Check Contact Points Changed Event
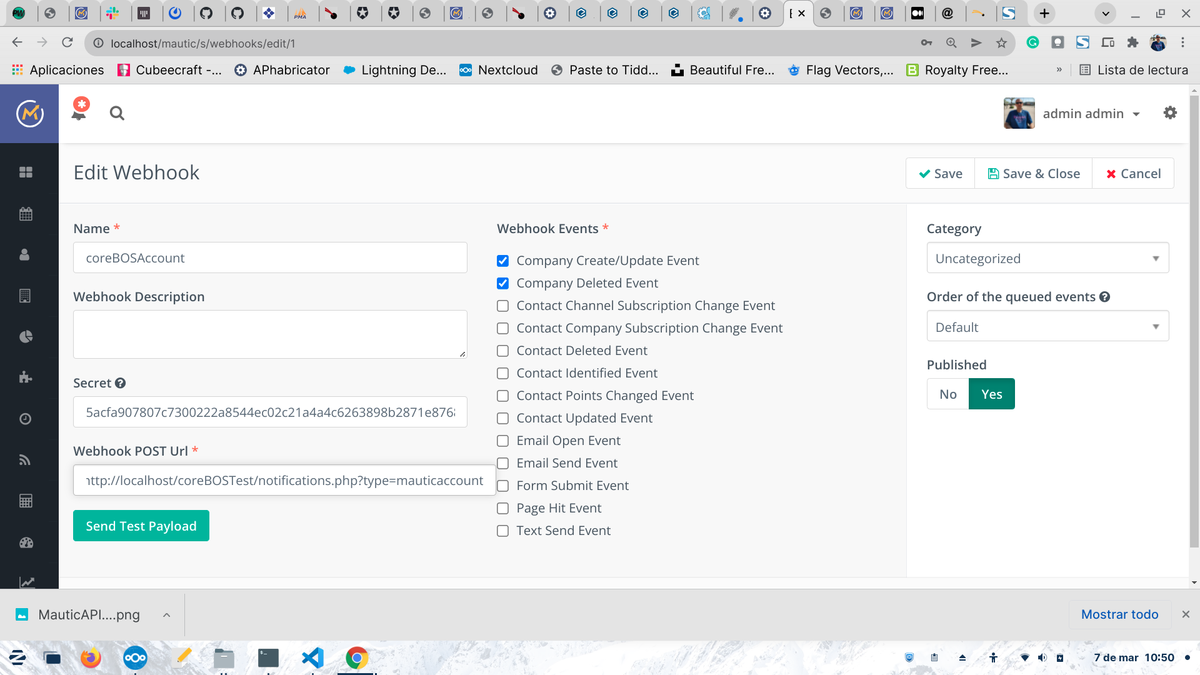Viewport: 1200px width, 675px height. (x=502, y=396)
